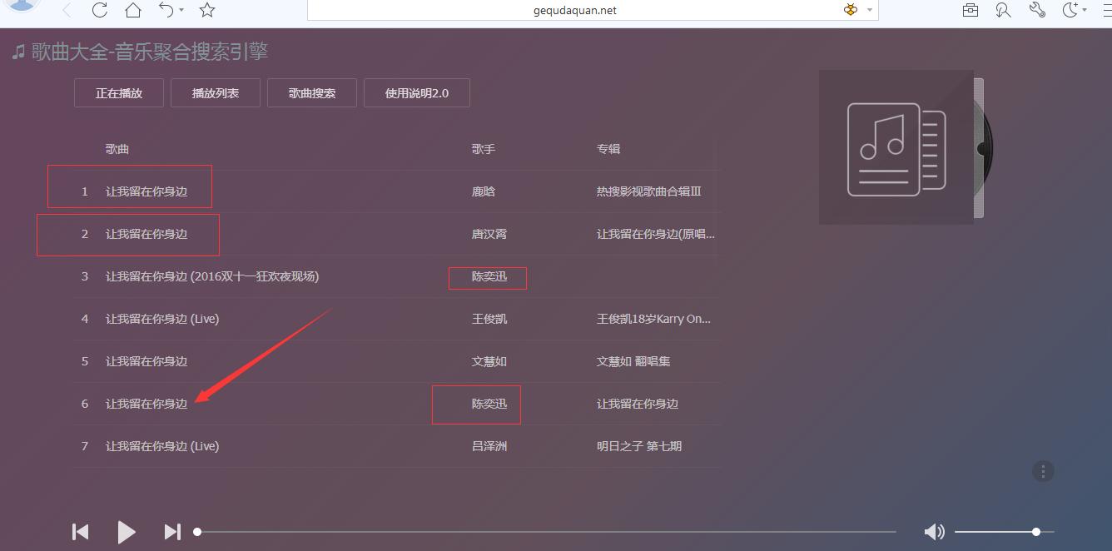Open the bee extension in the address bar
Image resolution: width=1112 pixels, height=551 pixels.
[x=850, y=11]
